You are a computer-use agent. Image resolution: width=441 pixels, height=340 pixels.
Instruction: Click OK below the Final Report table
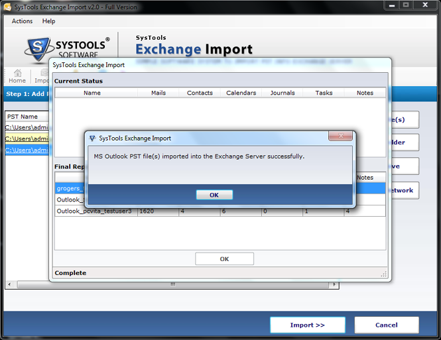[x=224, y=258]
